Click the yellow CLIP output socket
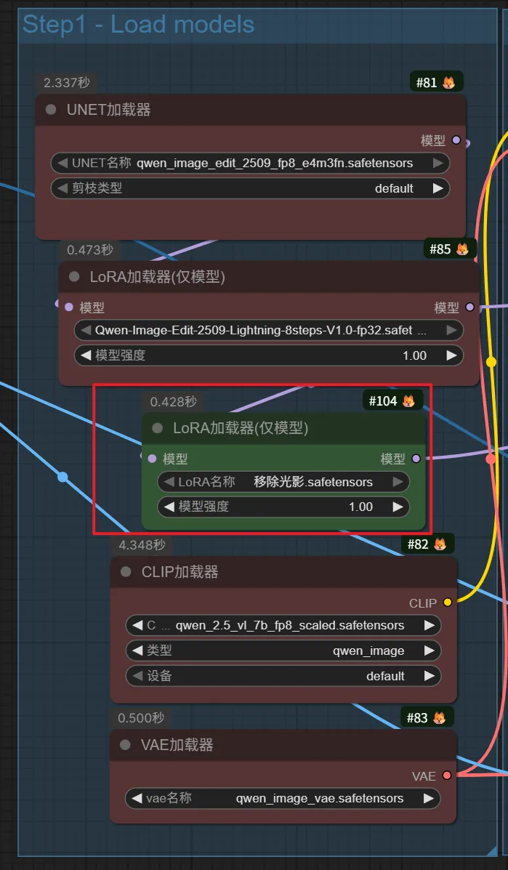Screen dimensions: 508x870 tap(447, 603)
